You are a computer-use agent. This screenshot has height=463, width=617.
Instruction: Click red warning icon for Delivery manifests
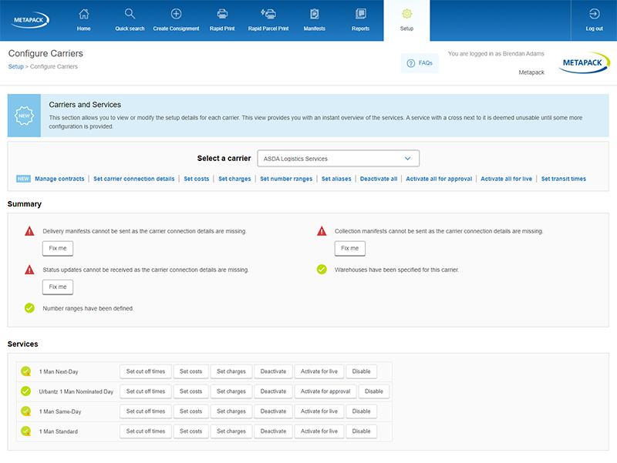click(29, 231)
